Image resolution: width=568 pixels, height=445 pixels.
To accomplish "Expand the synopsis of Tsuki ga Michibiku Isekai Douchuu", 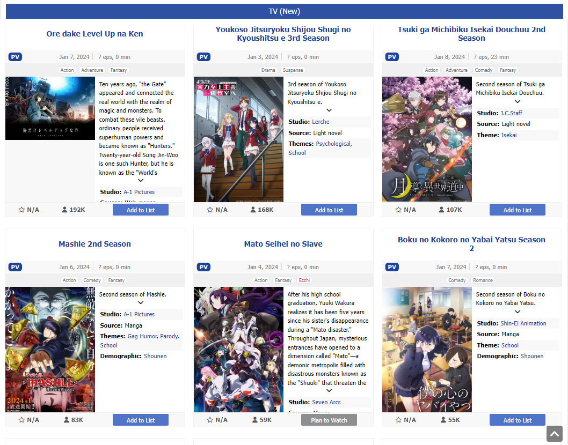I will pos(518,102).
